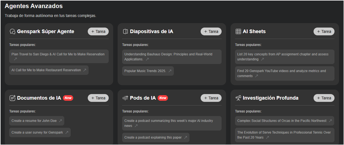
Task: Click the New badge on Pods de IA
Action: tap(163, 98)
